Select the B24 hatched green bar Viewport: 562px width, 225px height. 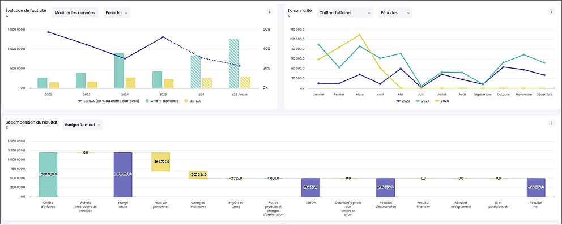195,71
